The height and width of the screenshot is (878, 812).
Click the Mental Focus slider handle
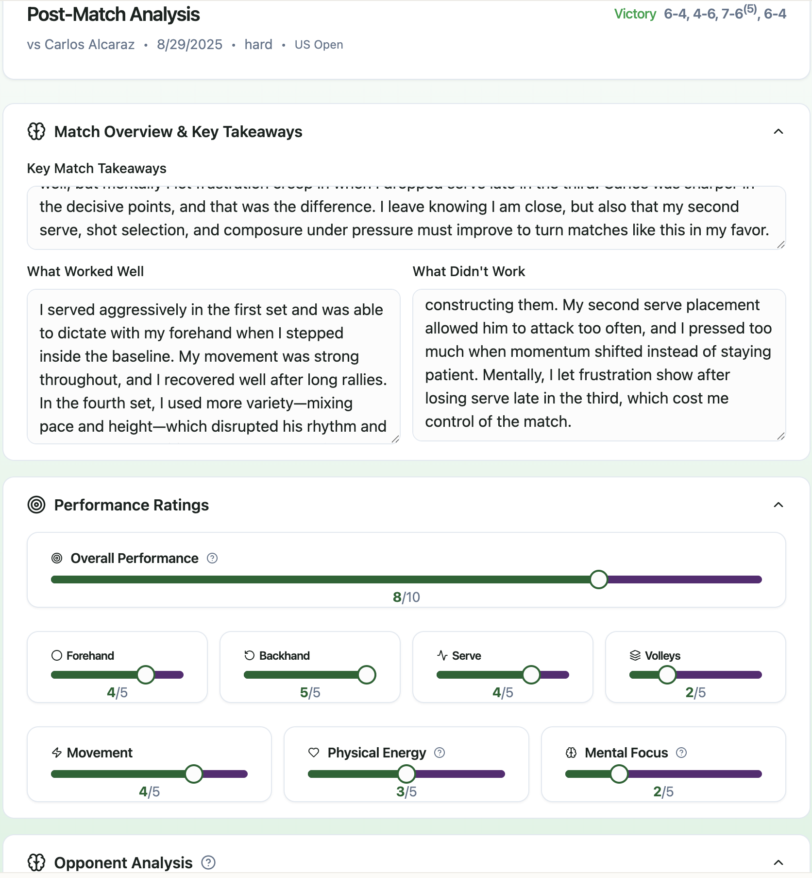click(x=619, y=774)
